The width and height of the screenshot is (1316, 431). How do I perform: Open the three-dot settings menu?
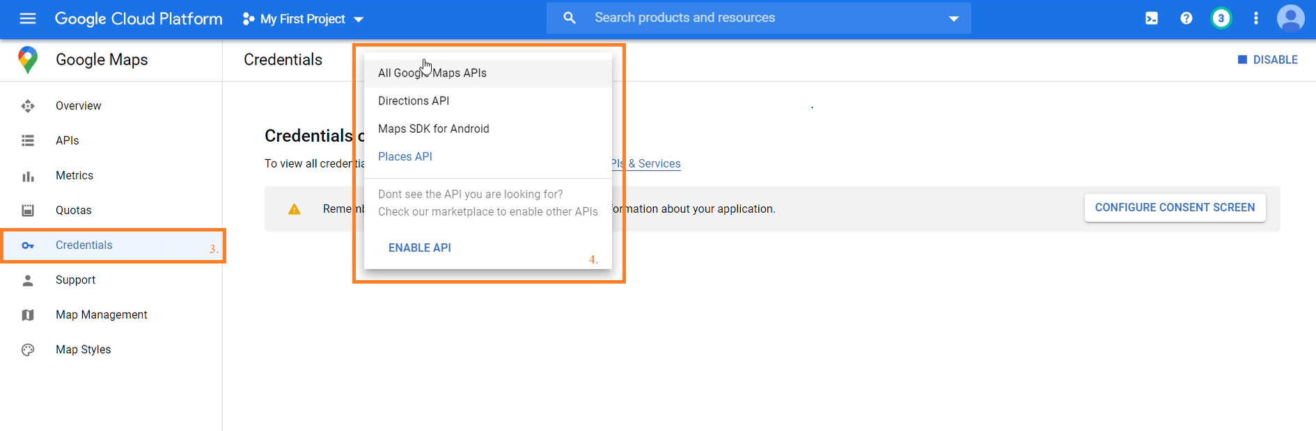[1256, 19]
